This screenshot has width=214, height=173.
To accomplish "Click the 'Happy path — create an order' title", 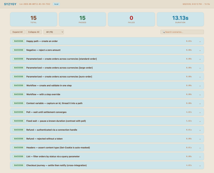I will 42,41.
